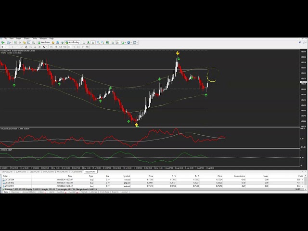Click the New Order button
Screen dimensions: 308x231
45,42
